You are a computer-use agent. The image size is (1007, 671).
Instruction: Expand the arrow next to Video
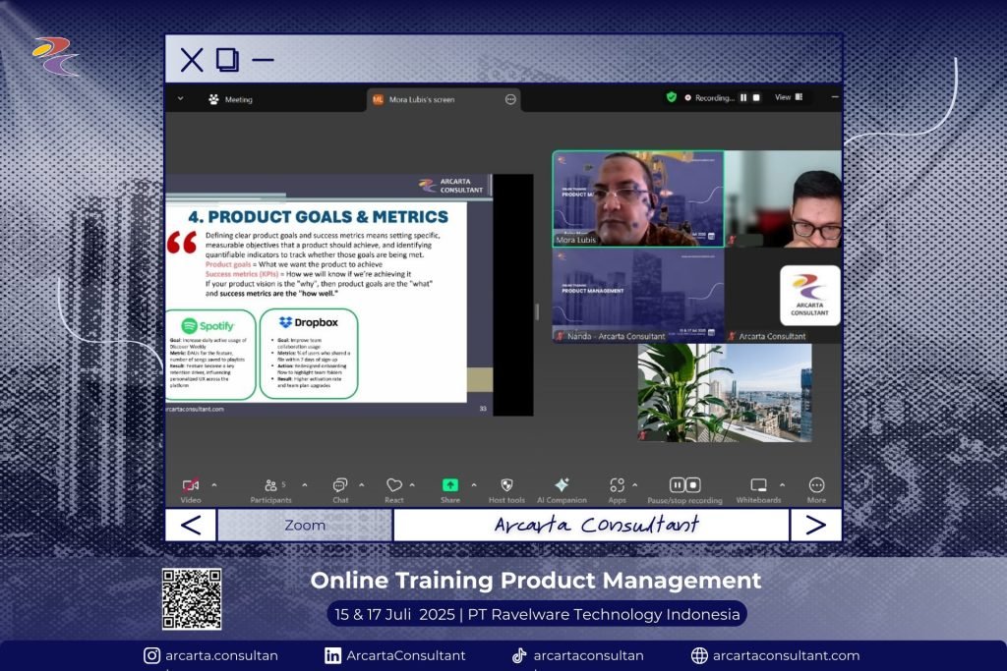(x=214, y=484)
